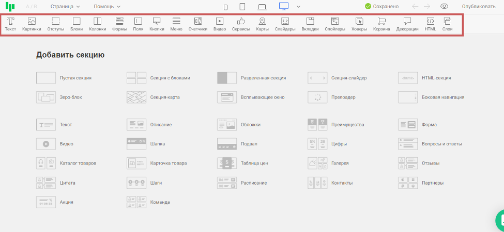Pick the Слайдеры toolbar icon
This screenshot has width=504, height=232.
pos(285,24)
